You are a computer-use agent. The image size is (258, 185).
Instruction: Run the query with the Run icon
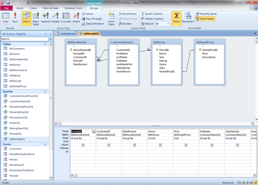click(x=15, y=17)
